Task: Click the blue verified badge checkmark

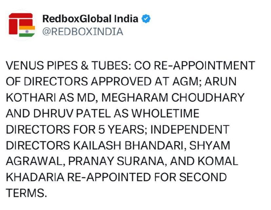Action: pyautogui.click(x=146, y=19)
